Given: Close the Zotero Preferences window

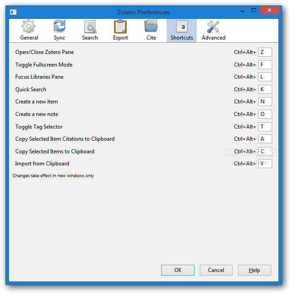Looking at the screenshot, I should [269, 10].
